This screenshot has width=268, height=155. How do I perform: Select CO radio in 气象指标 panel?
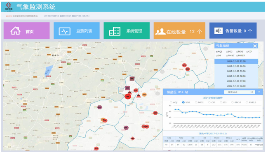247,51
